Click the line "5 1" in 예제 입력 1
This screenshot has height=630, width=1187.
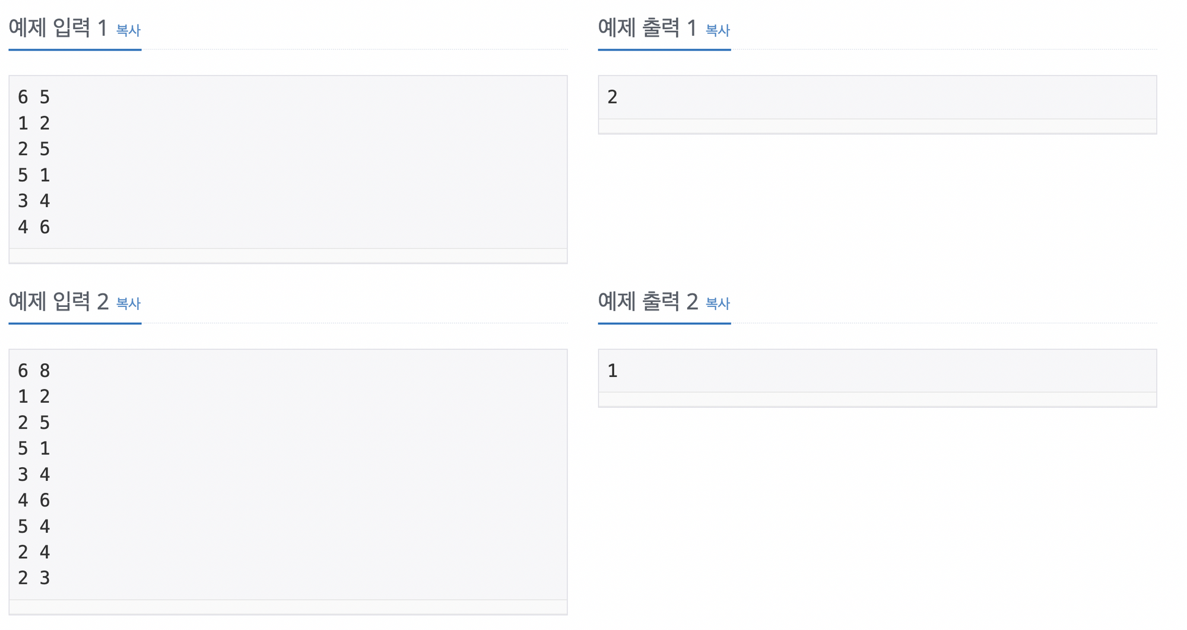[34, 175]
